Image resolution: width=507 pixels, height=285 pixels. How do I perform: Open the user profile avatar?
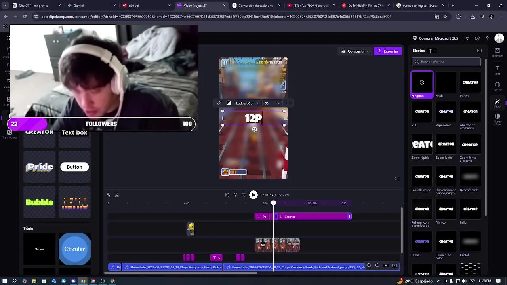[x=499, y=38]
